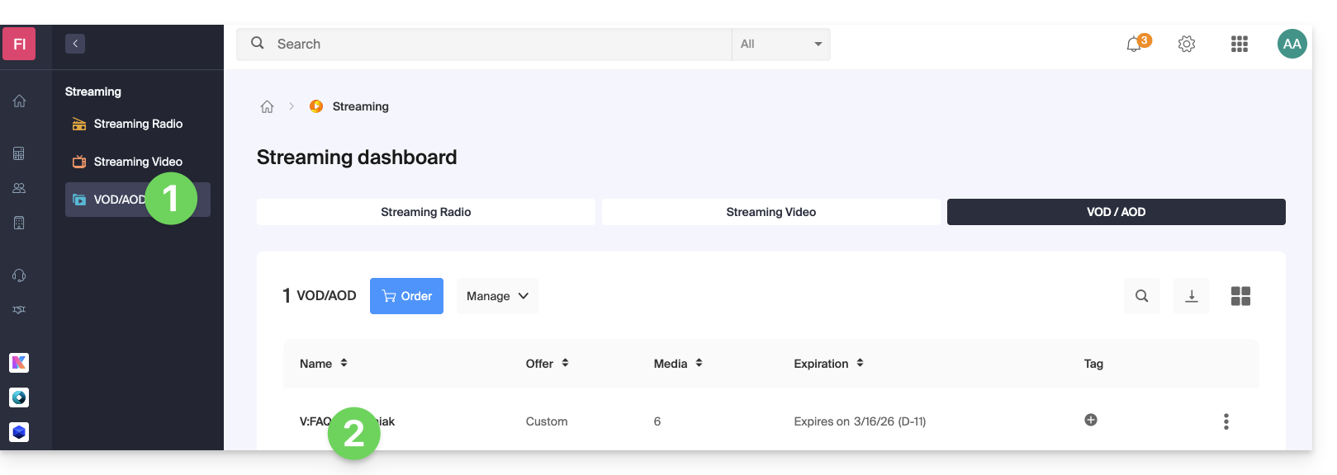The image size is (1337, 475).
Task: Collapse the sidebar with the chevron
Action: point(75,44)
